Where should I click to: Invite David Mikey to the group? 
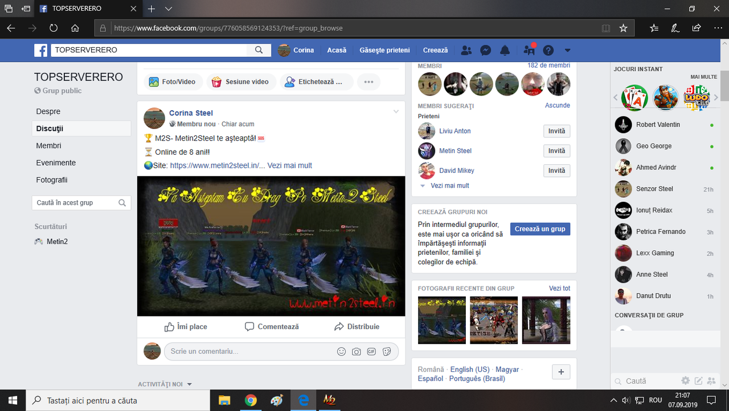pos(556,171)
